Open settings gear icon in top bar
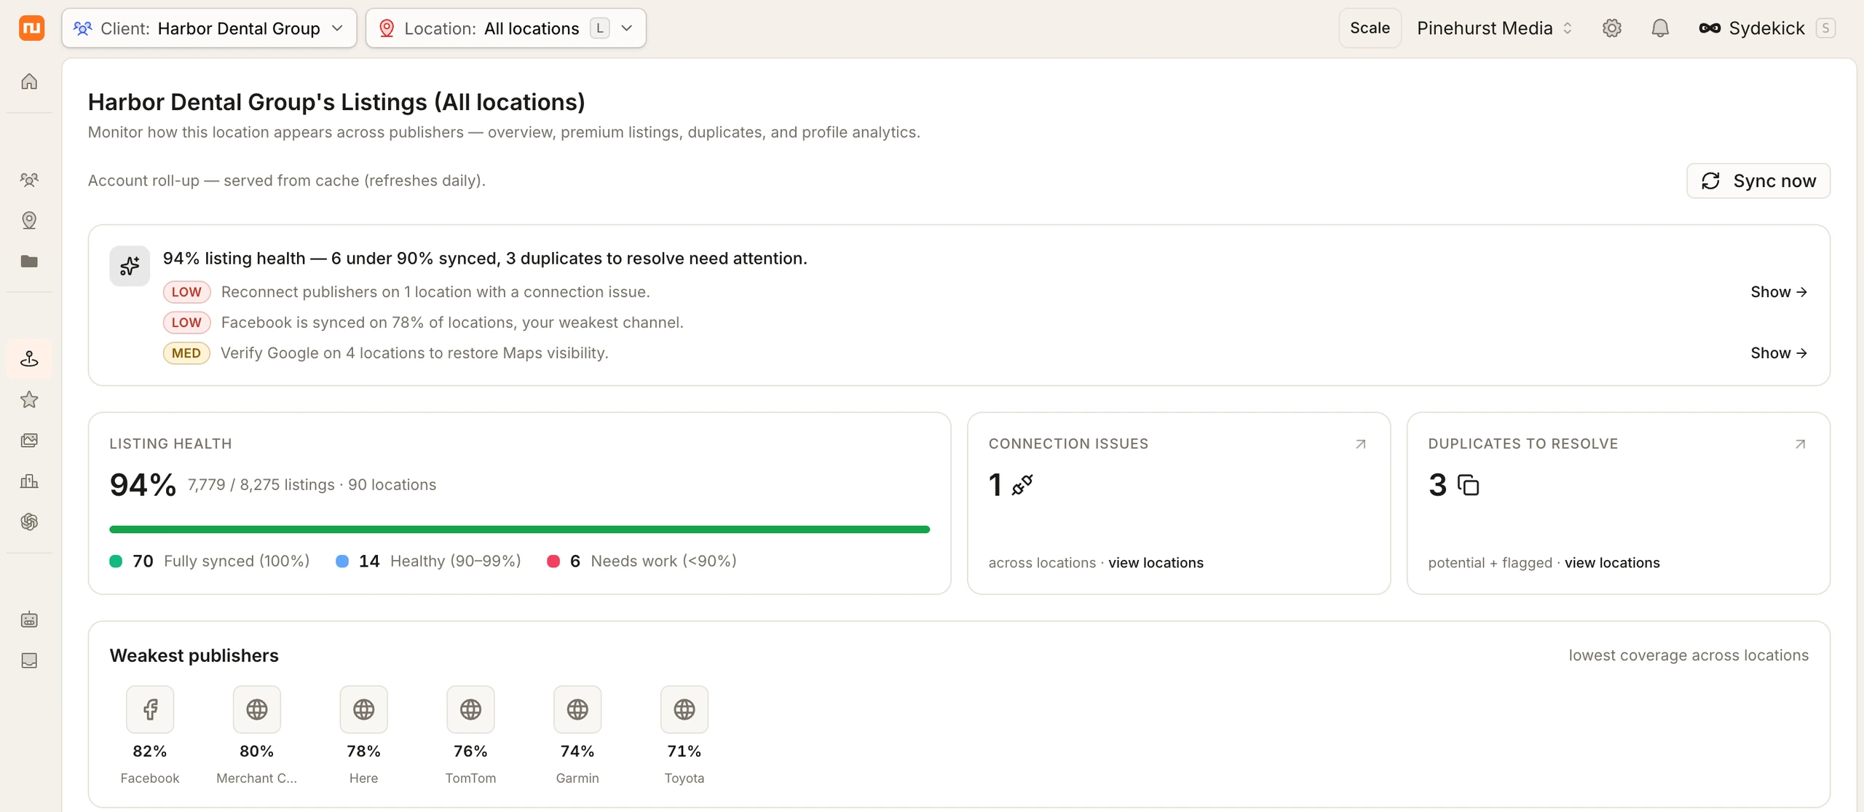 (1611, 28)
